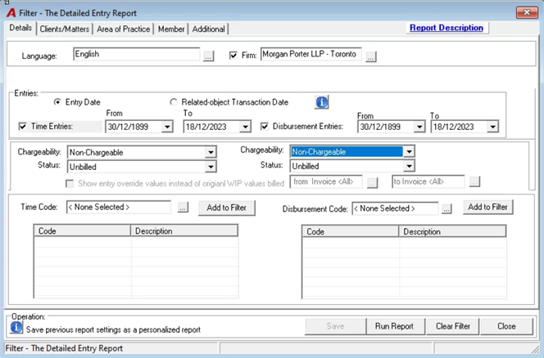Click the Disbursement Code None Selected field
This screenshot has width=544, height=358.
[x=395, y=208]
